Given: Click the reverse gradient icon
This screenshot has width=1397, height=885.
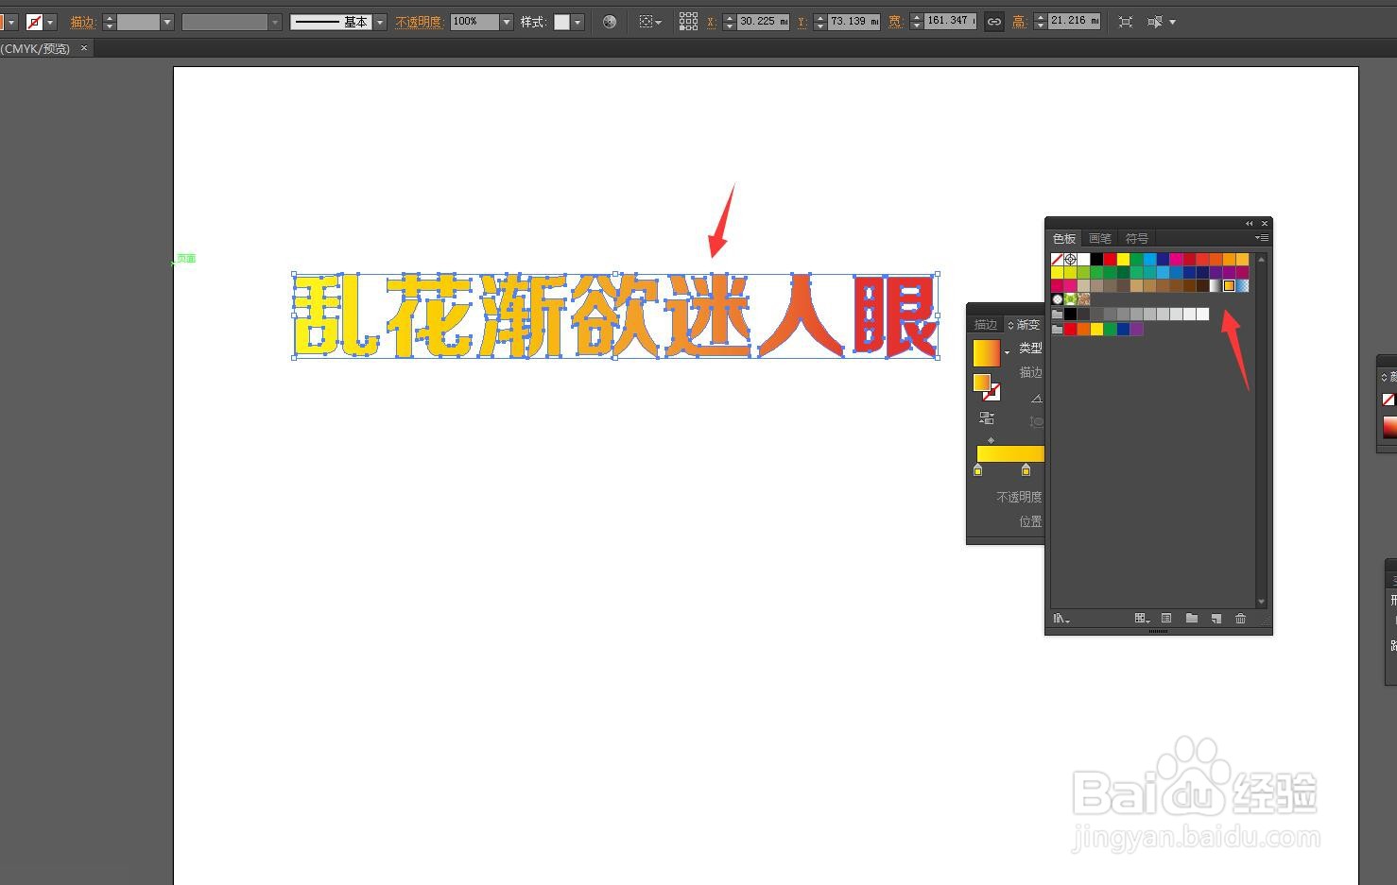Looking at the screenshot, I should coord(987,417).
